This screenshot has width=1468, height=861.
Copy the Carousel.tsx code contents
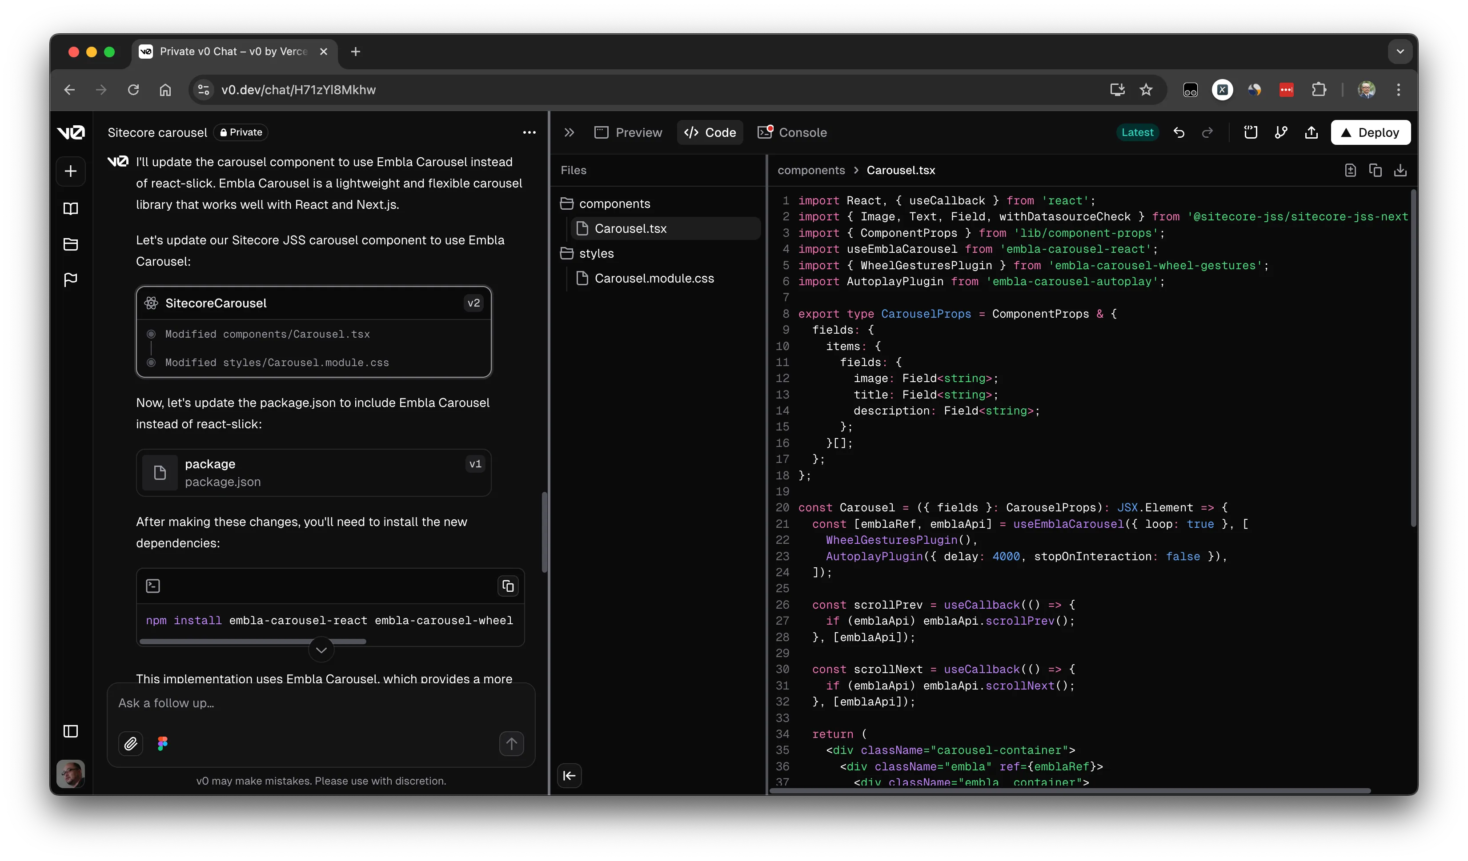tap(1376, 171)
